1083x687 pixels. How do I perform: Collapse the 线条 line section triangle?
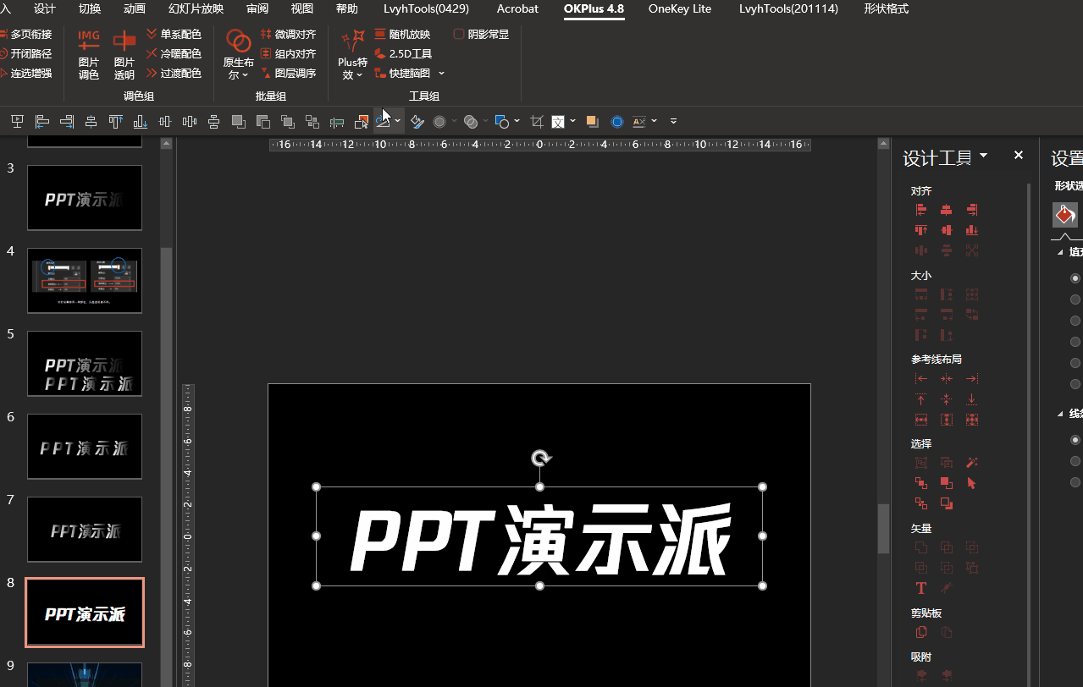pyautogui.click(x=1060, y=414)
